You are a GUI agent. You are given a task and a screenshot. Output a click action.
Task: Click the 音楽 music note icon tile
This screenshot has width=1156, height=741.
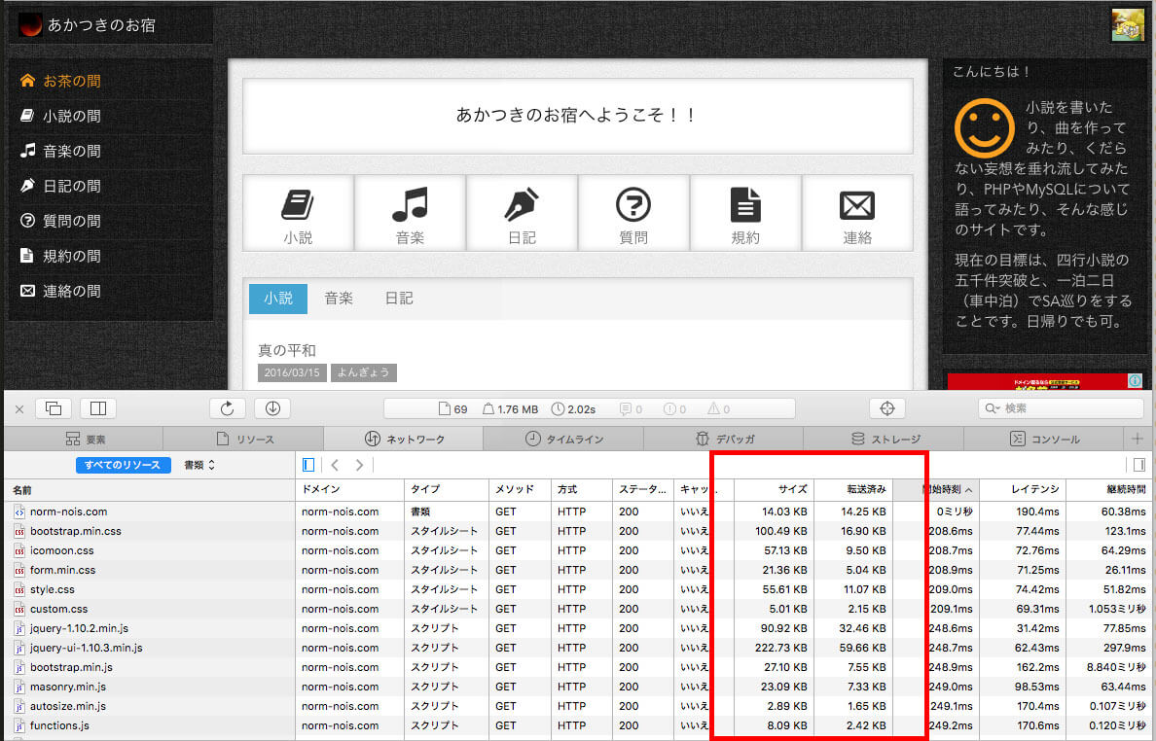(410, 213)
